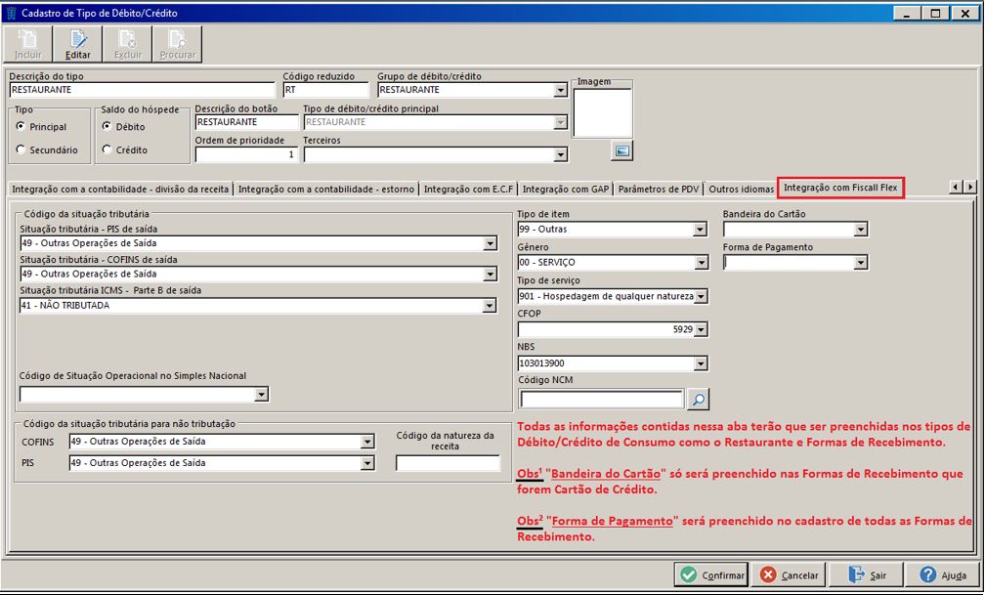Click the Ajuda button
Viewport: 985px width, 595px height.
[943, 574]
